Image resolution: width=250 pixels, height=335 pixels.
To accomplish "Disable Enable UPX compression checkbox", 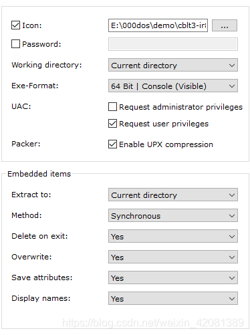I will pos(112,144).
